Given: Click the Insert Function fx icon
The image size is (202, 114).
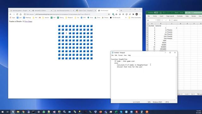Looking at the screenshot, I should 170,20.
